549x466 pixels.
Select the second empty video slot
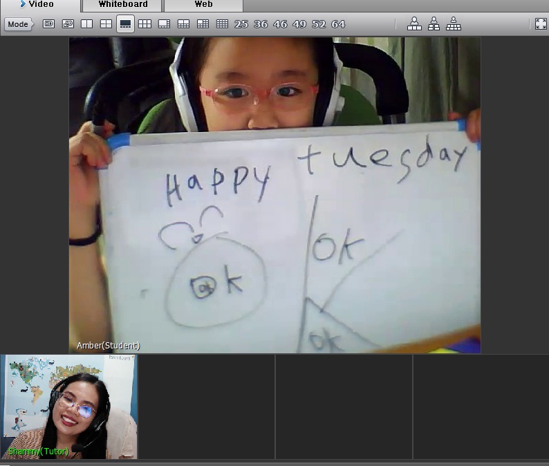pos(344,407)
